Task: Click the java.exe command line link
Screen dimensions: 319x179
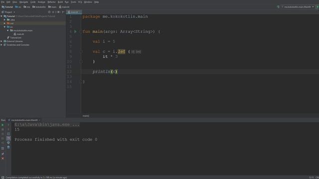Action: [47, 125]
